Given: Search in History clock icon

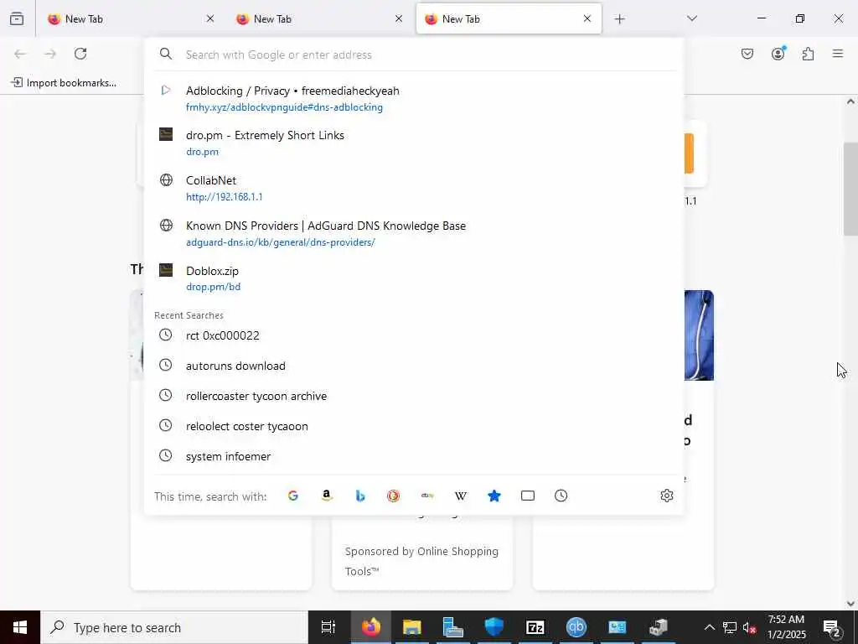Looking at the screenshot, I should click(561, 496).
